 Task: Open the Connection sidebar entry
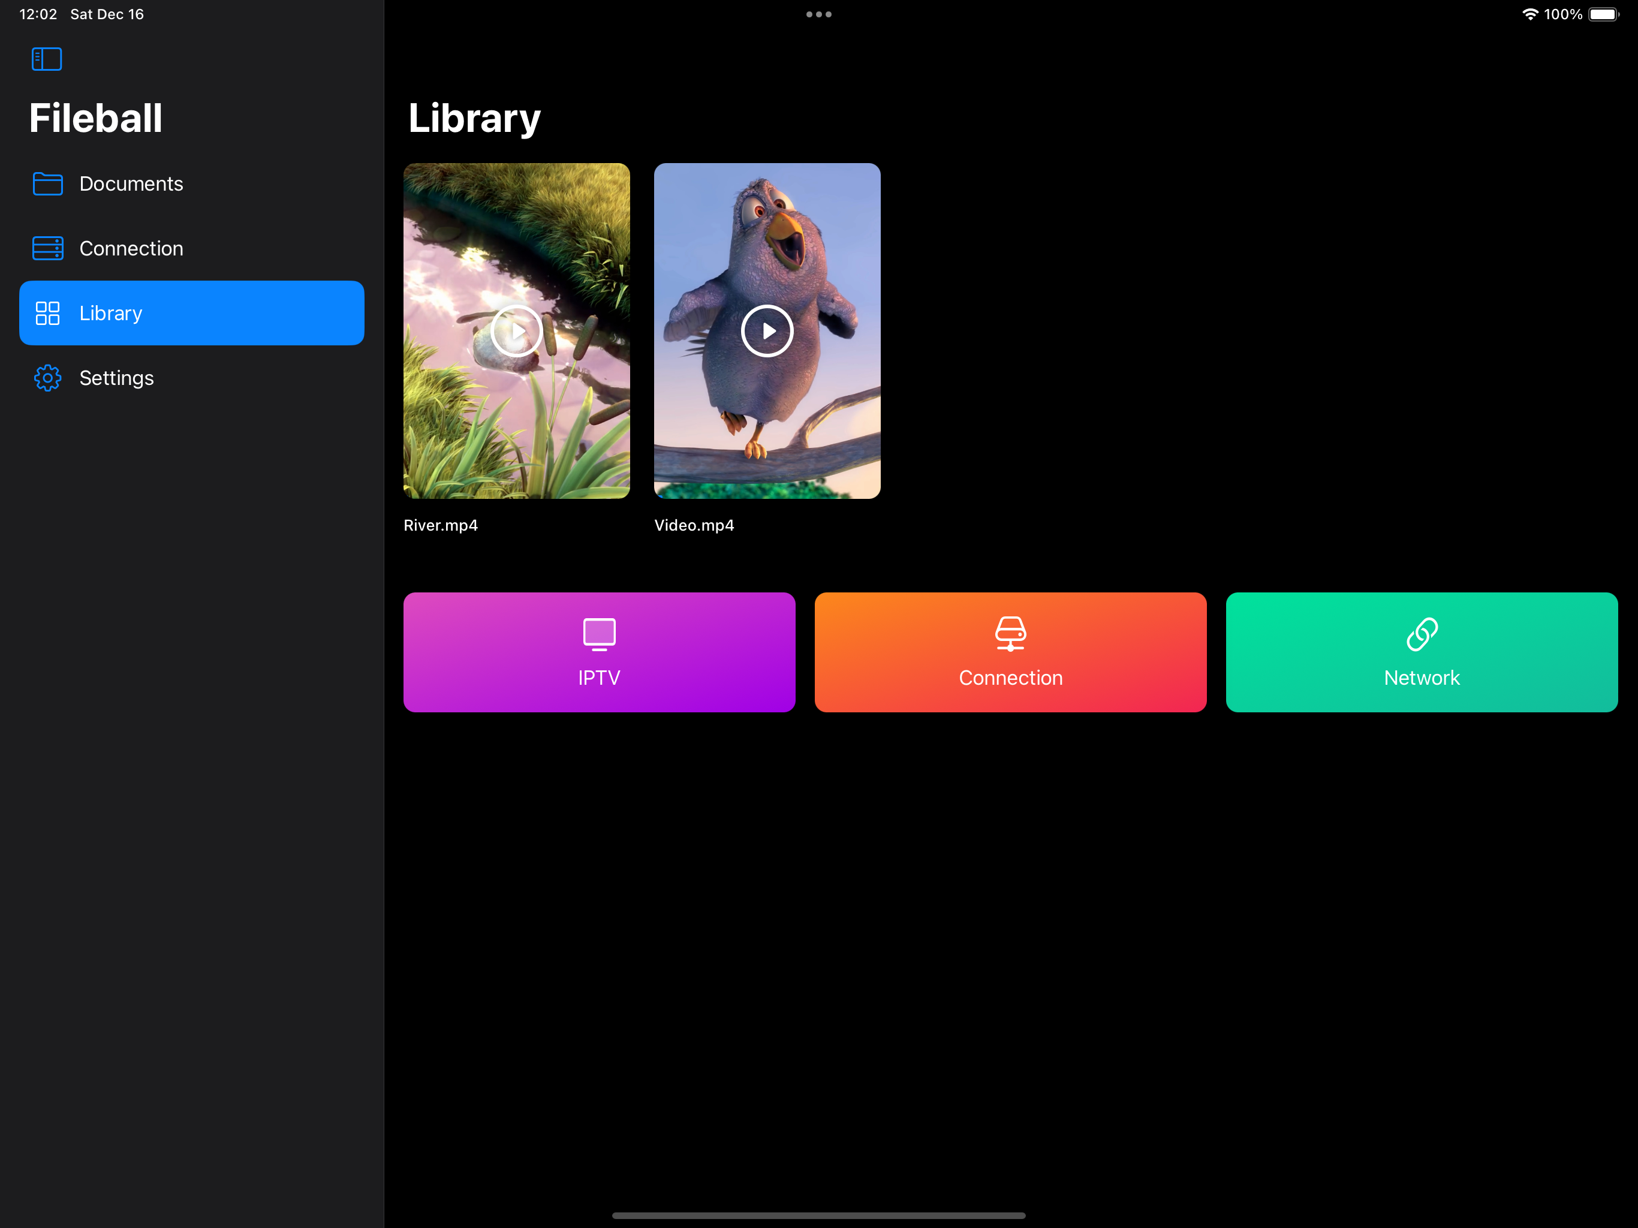pos(131,248)
